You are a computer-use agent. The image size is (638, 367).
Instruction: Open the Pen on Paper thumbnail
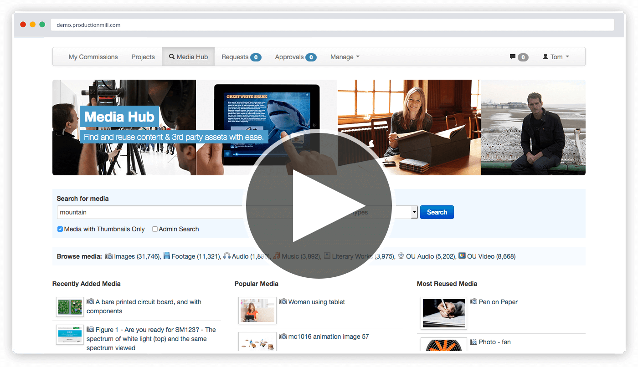tap(444, 313)
